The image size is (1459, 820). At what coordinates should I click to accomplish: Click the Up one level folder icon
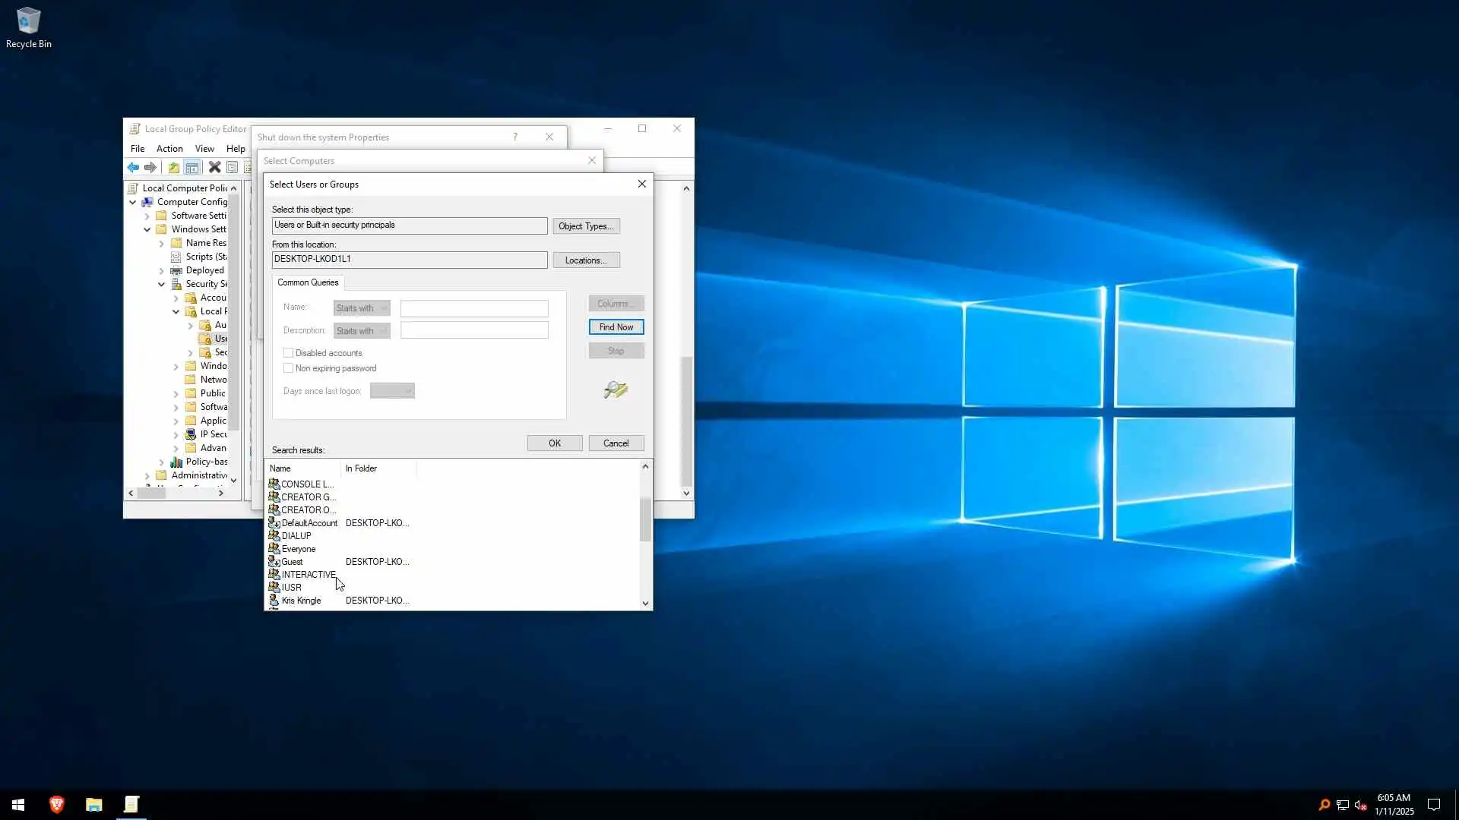pos(174,167)
